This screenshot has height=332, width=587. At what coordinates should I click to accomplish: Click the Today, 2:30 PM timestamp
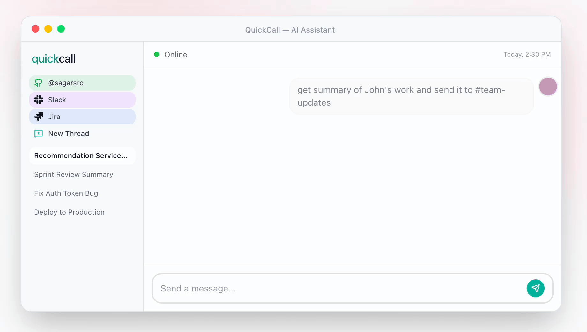pos(527,54)
